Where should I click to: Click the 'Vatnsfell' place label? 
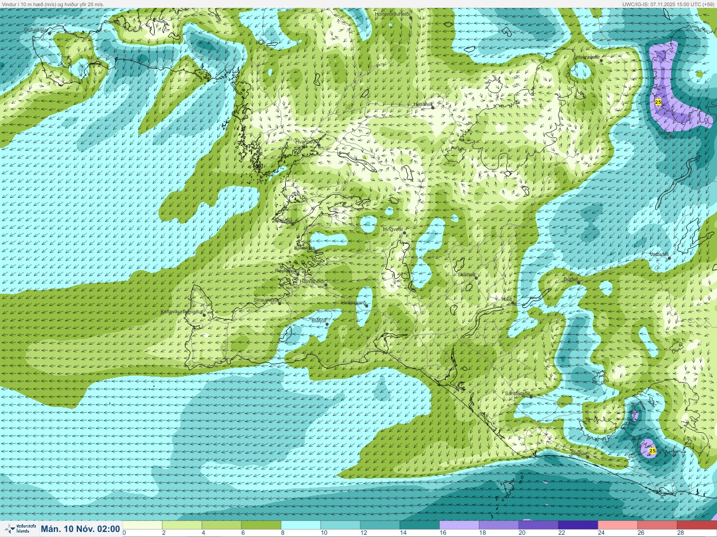pos(659,254)
